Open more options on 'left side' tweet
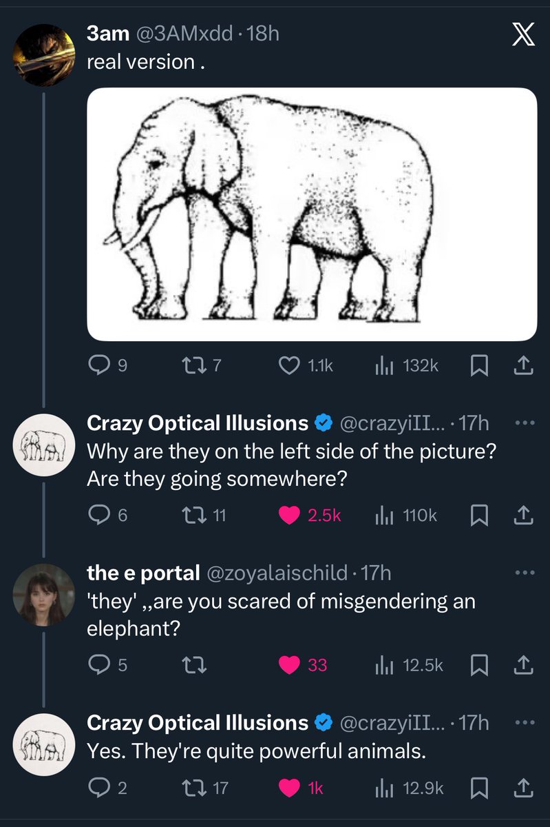This screenshot has height=827, width=550. 525,422
